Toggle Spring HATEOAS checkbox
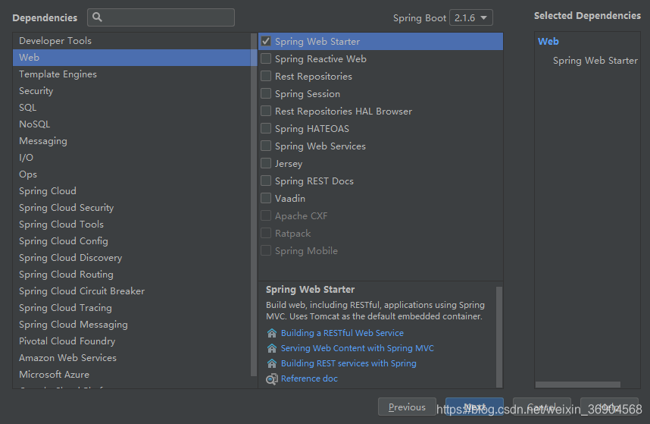 tap(266, 128)
